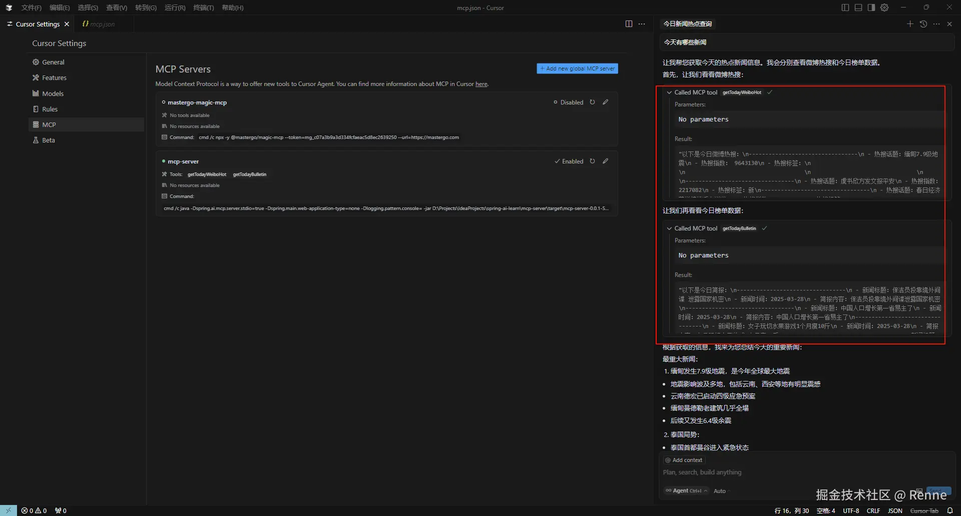Split the editor to the right
961x516 pixels.
coord(629,24)
